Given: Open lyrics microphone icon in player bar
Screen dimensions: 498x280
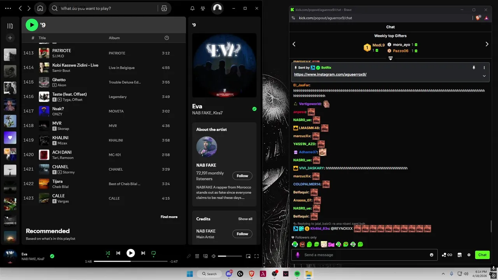Looking at the screenshot, I should pyautogui.click(x=189, y=256).
